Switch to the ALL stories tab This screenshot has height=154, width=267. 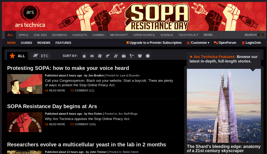click(17, 56)
